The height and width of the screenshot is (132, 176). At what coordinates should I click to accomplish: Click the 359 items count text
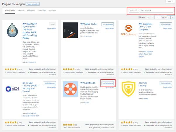(142, 17)
